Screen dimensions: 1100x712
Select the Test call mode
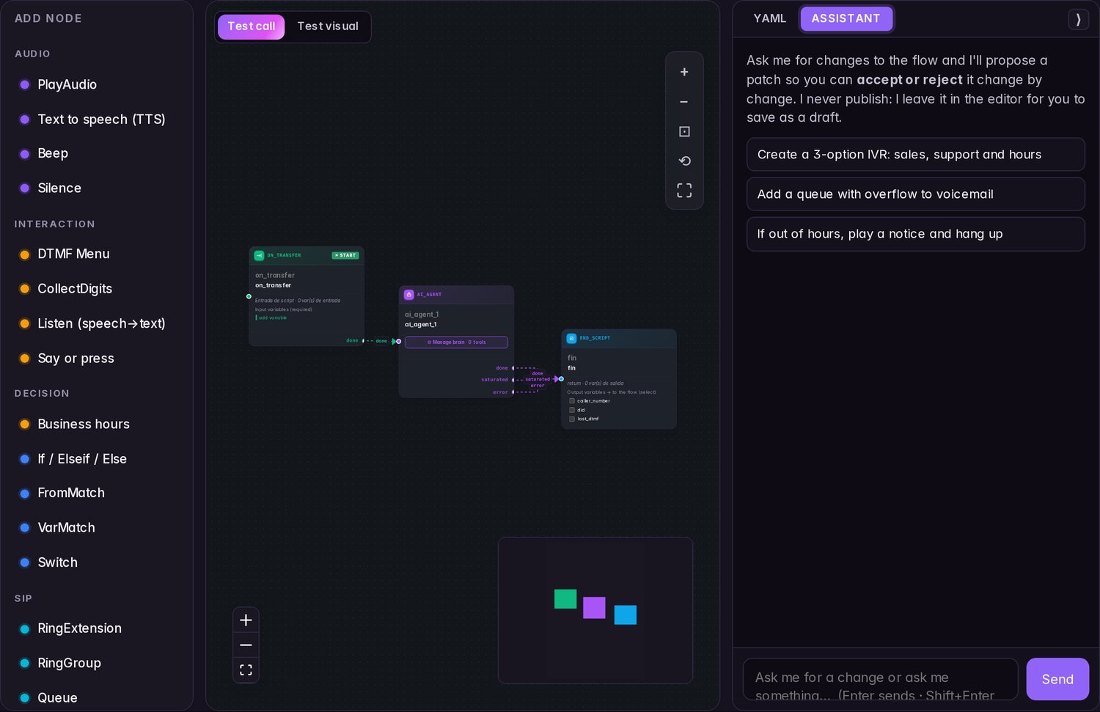[251, 26]
